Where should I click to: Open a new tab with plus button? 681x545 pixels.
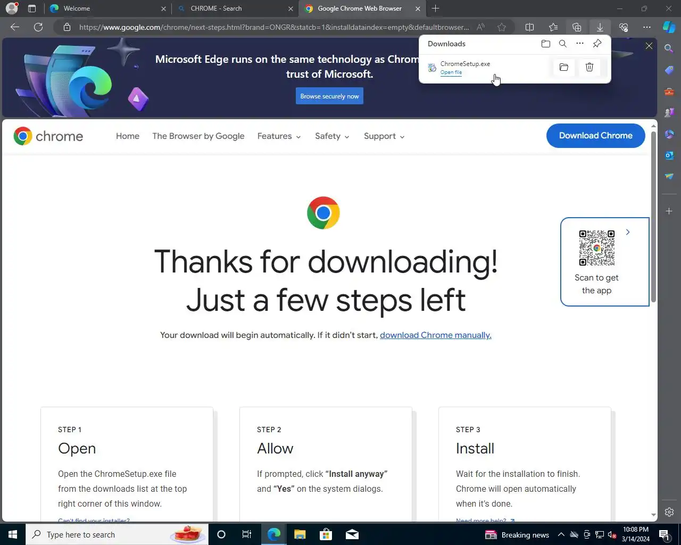[436, 9]
